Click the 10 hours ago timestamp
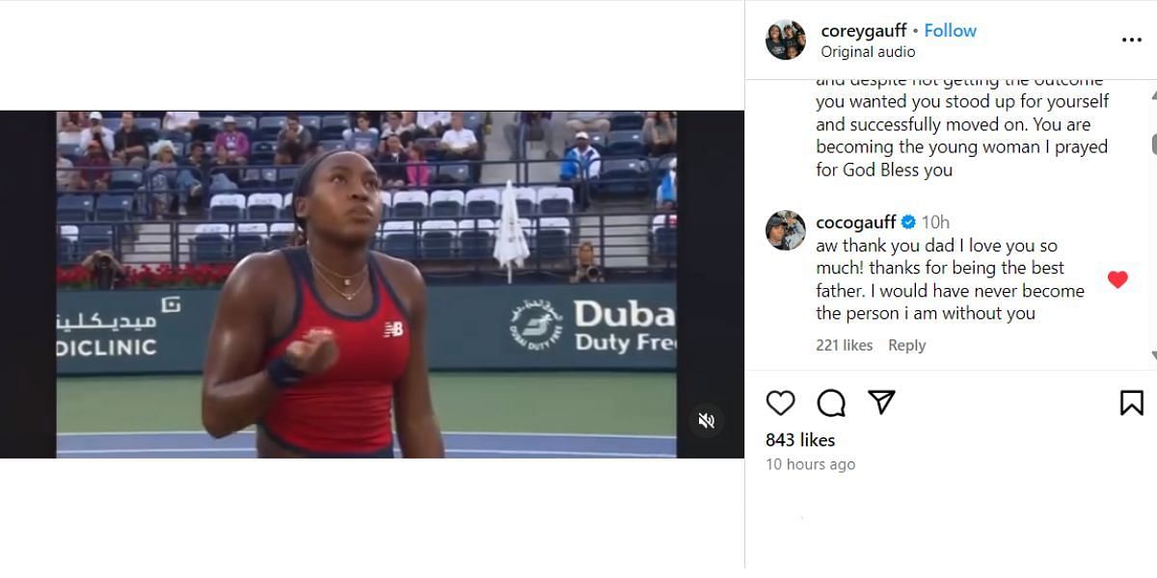1157x578 pixels. point(810,464)
